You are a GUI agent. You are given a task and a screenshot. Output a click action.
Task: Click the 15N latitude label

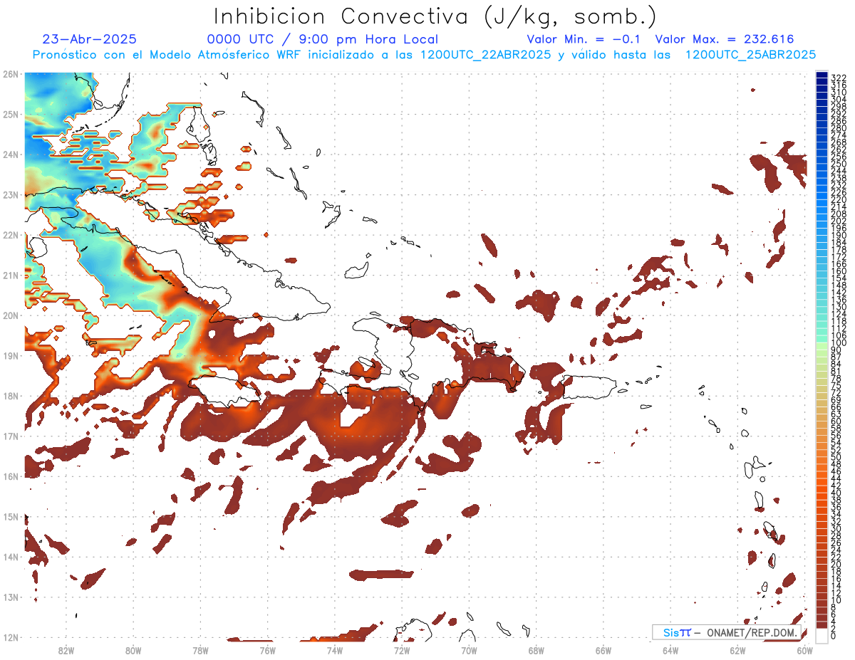pos(11,516)
